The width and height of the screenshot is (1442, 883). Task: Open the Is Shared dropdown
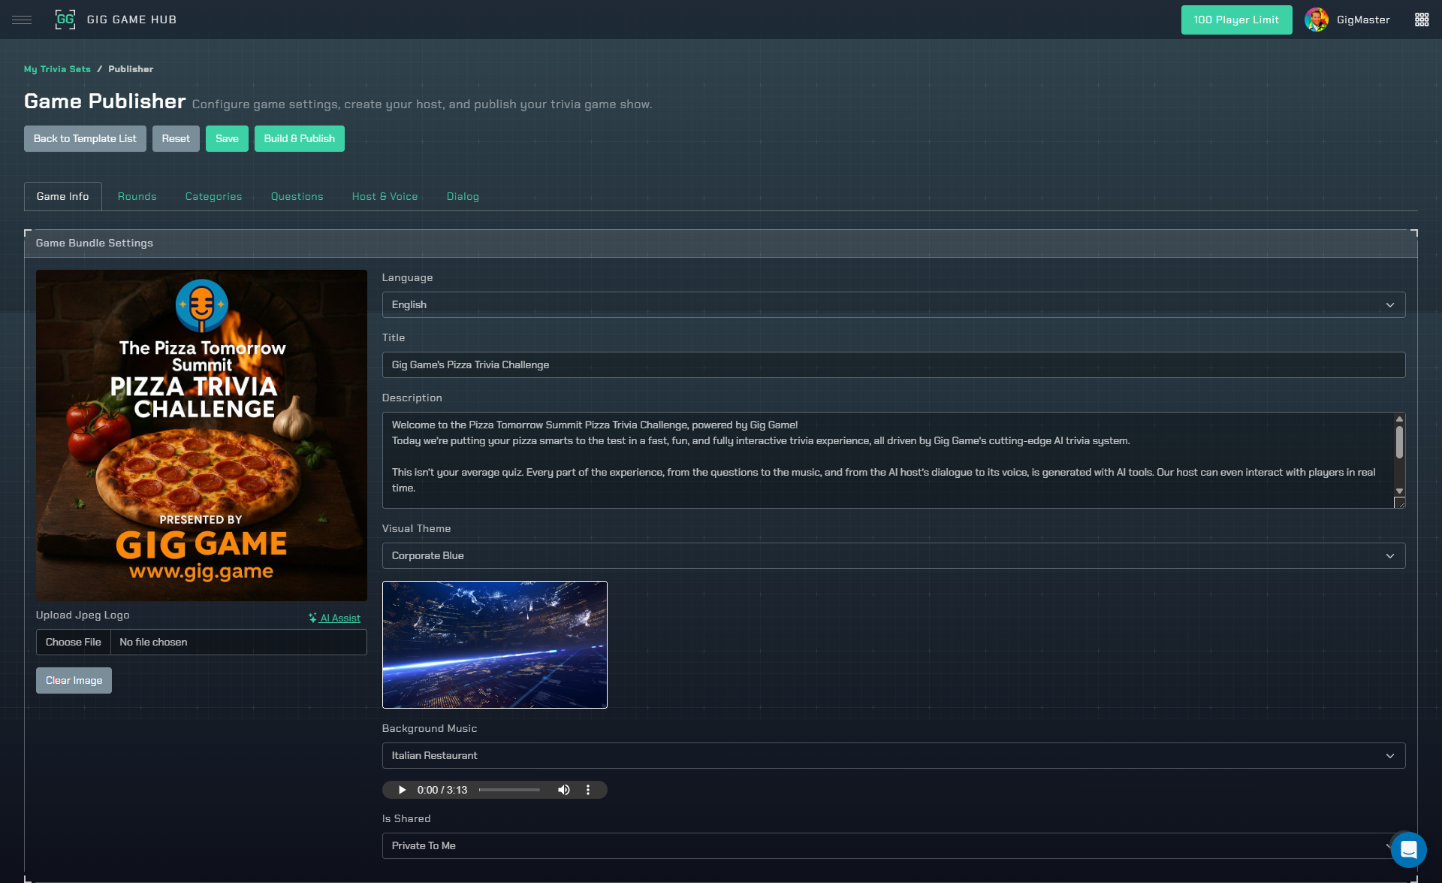886,845
